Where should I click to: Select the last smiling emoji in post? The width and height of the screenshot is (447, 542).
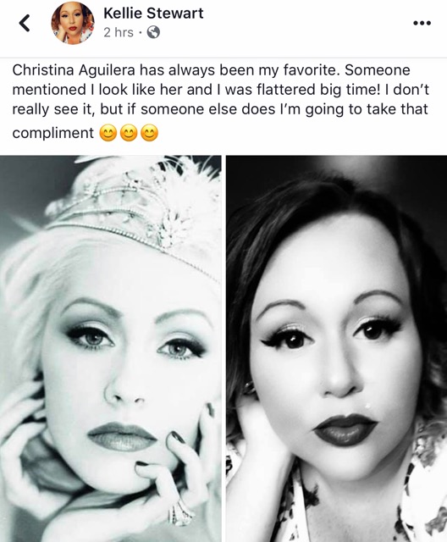(x=149, y=133)
